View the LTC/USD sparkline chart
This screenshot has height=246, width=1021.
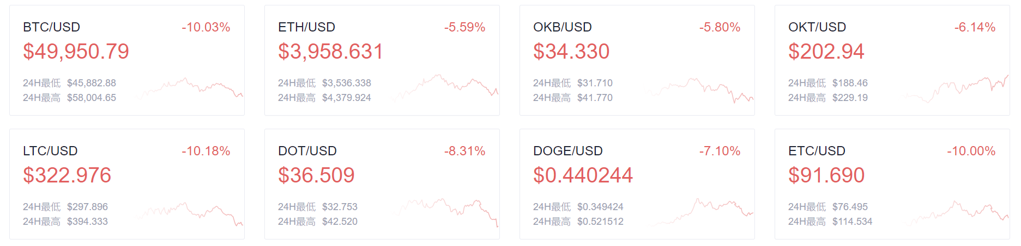click(x=189, y=213)
